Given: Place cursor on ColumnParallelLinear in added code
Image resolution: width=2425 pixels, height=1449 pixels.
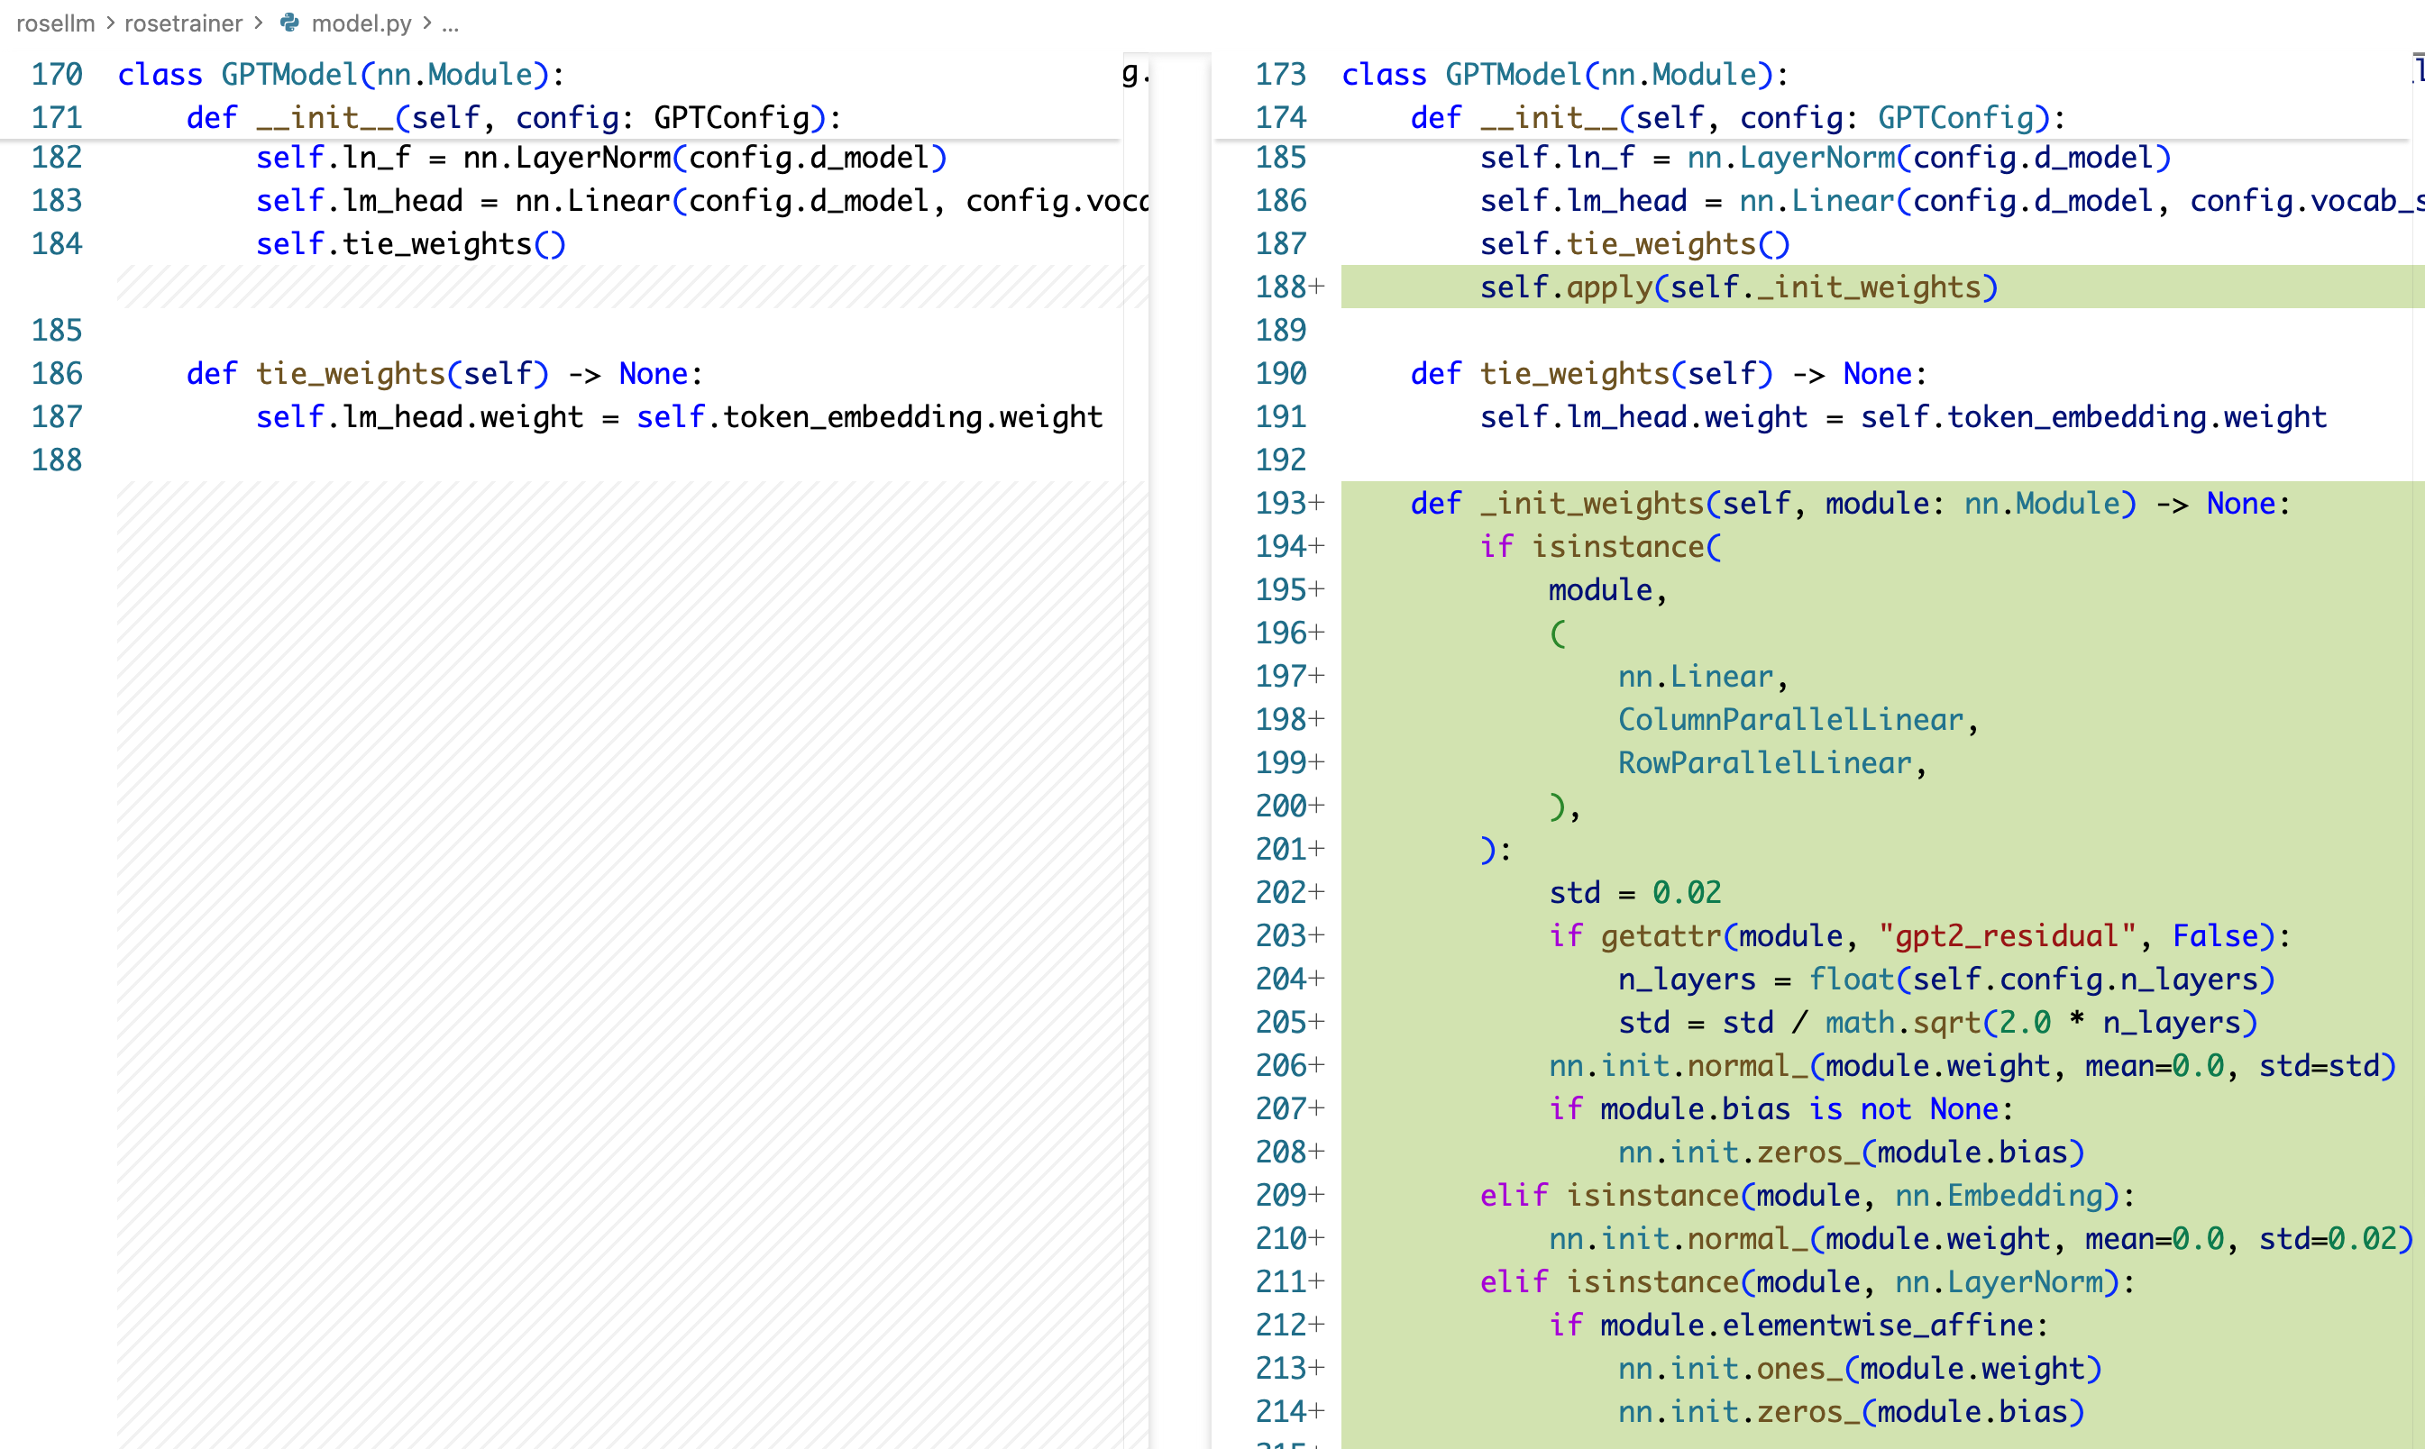Looking at the screenshot, I should [x=1789, y=720].
